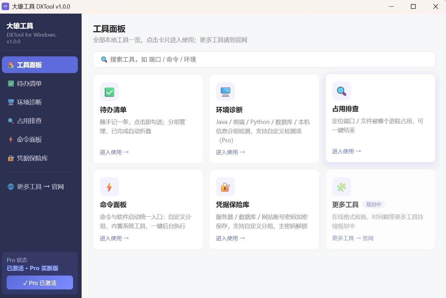Click 占用排查 description about 定位端口
The image size is (446, 298).
click(378, 126)
